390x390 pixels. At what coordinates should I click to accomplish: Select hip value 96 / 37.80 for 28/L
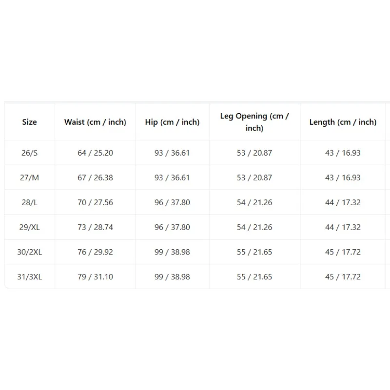pos(172,202)
